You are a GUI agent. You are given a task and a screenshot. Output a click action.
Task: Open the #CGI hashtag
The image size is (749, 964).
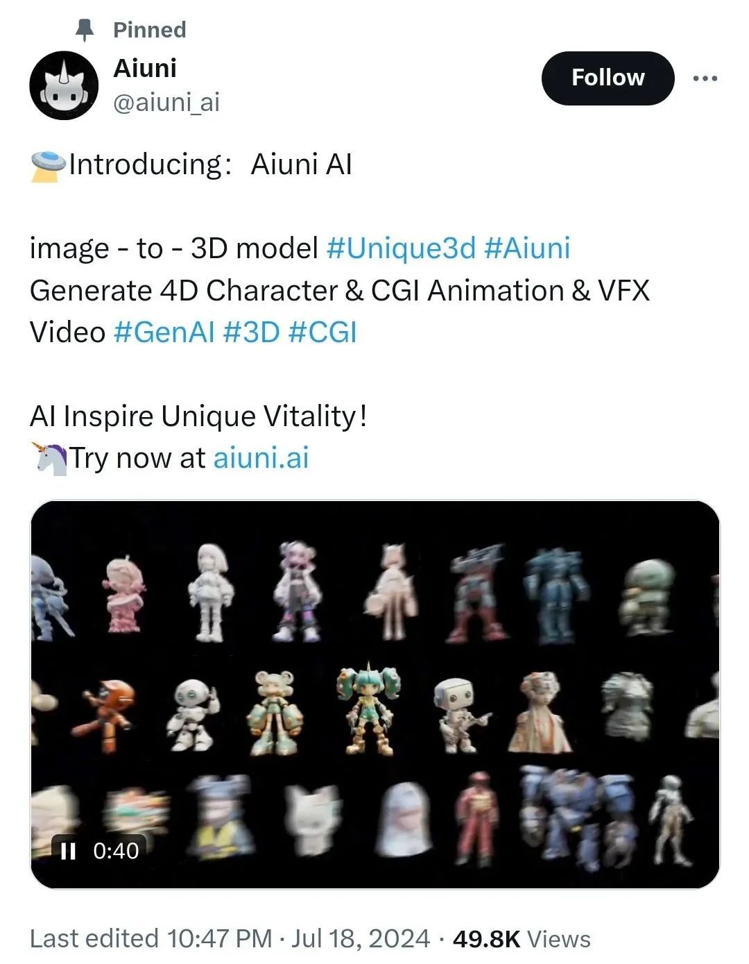click(x=322, y=332)
